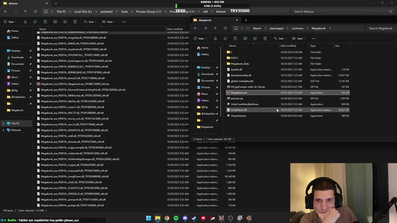This screenshot has width=397, height=223.
Task: Navigate to steamapps in breadcrumb
Action: 276,28
